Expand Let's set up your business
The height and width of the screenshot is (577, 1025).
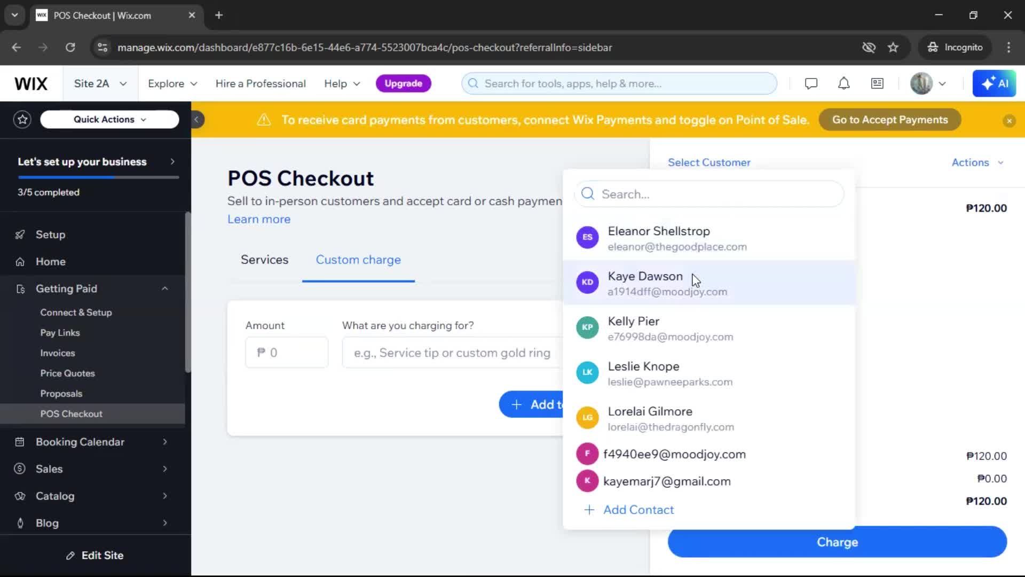click(96, 162)
